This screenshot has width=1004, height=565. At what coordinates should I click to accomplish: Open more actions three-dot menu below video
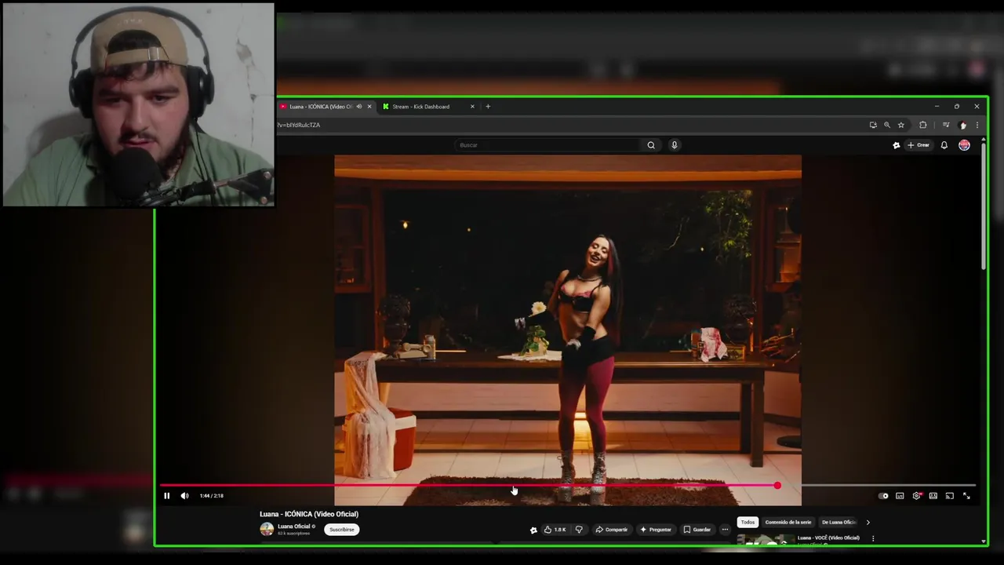(x=725, y=530)
